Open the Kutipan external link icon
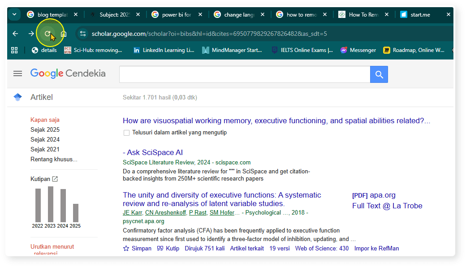 (x=55, y=179)
